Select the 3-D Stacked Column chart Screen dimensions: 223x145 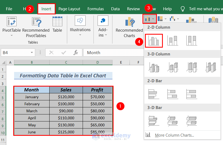point(173,67)
